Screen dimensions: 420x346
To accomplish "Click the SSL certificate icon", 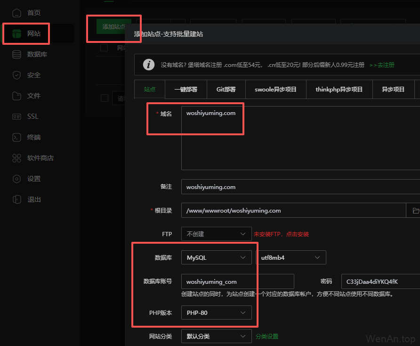I will tap(17, 116).
